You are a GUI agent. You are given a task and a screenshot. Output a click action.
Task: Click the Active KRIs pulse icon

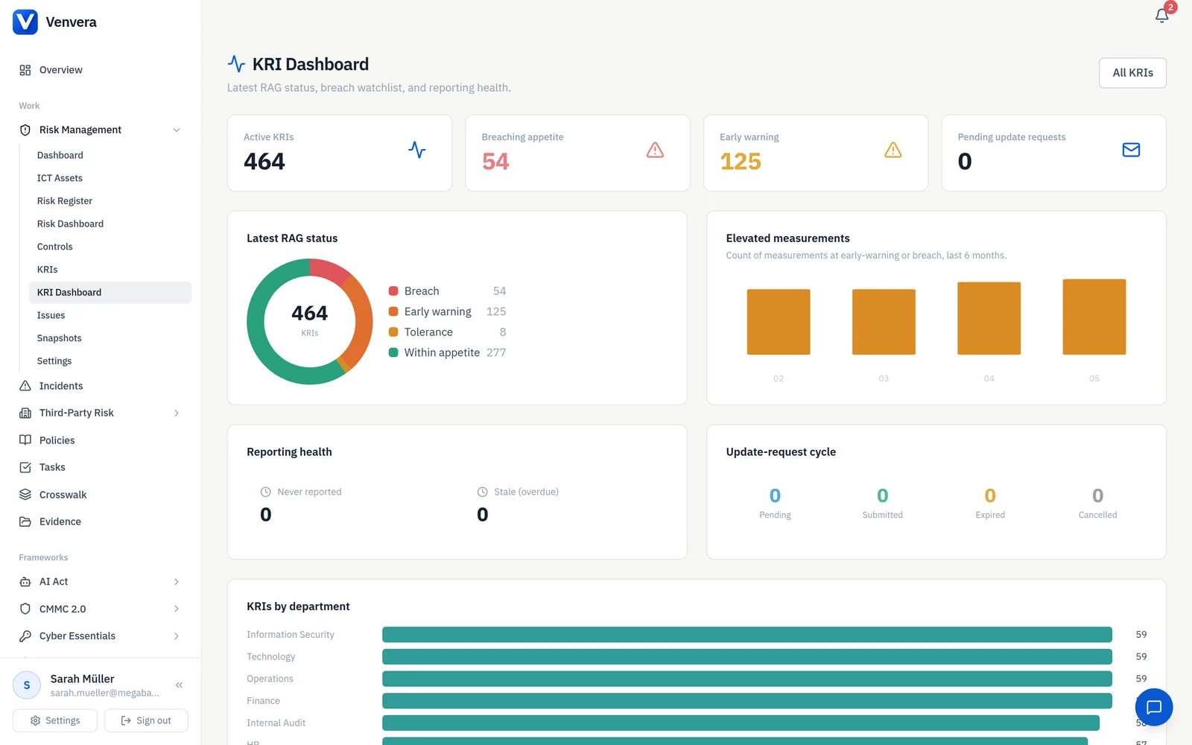coord(417,150)
